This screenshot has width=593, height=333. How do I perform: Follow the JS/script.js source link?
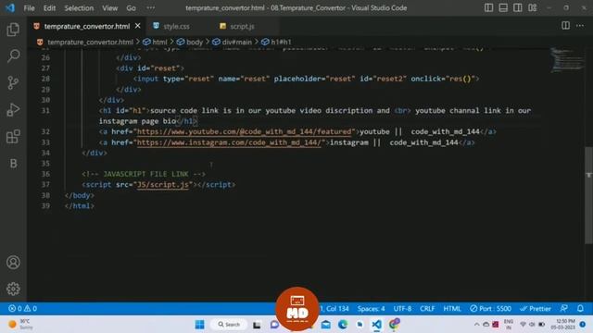(x=163, y=185)
